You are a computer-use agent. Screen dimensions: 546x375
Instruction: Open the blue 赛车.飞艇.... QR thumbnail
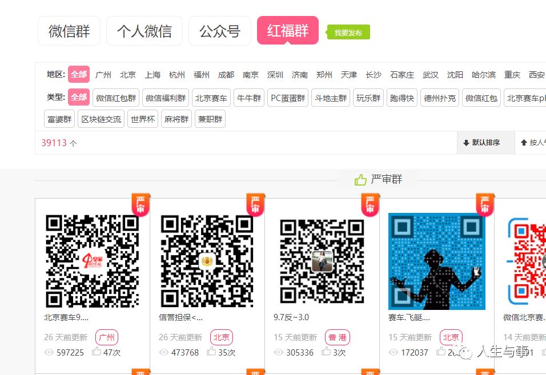click(x=437, y=261)
